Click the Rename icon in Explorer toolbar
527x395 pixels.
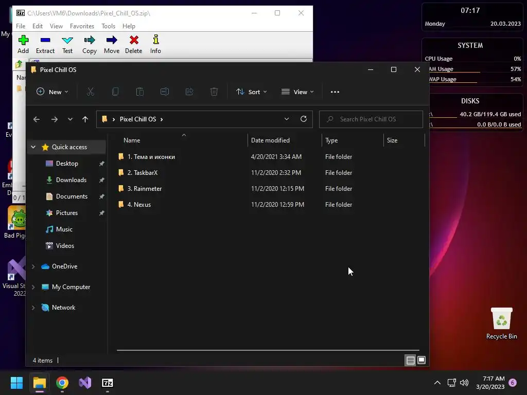[x=164, y=92]
